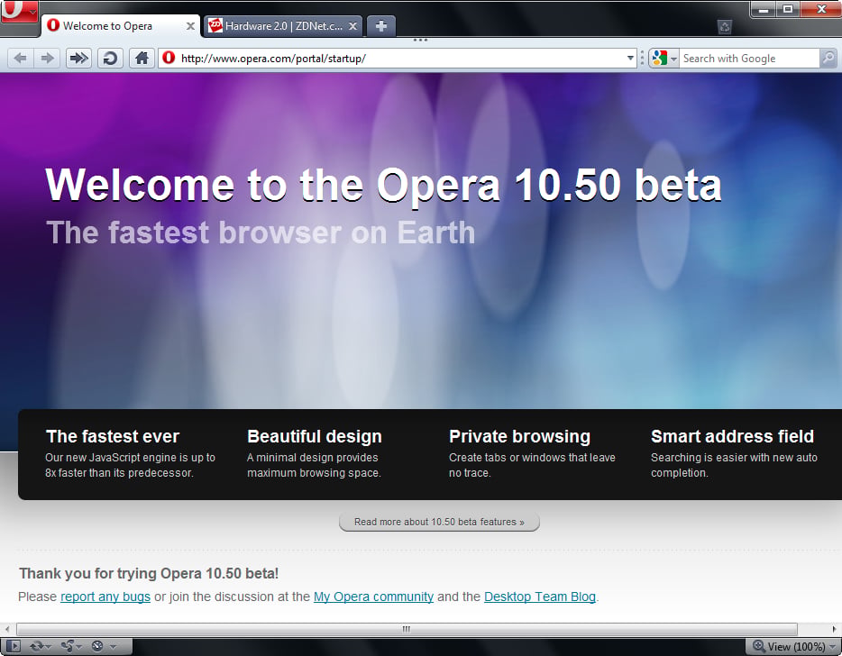Open the Desktop Team Blog link
Viewport: 842px width, 656px height.
tap(540, 597)
